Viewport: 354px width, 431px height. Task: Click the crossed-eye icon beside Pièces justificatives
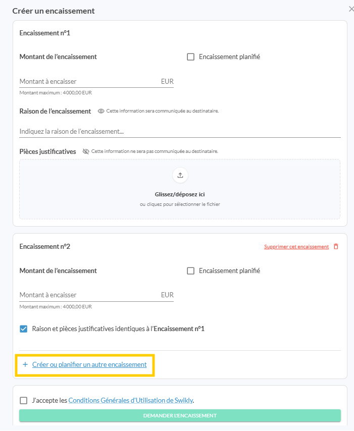coord(86,151)
